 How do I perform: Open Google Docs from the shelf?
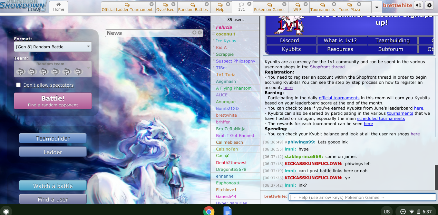click(x=228, y=211)
